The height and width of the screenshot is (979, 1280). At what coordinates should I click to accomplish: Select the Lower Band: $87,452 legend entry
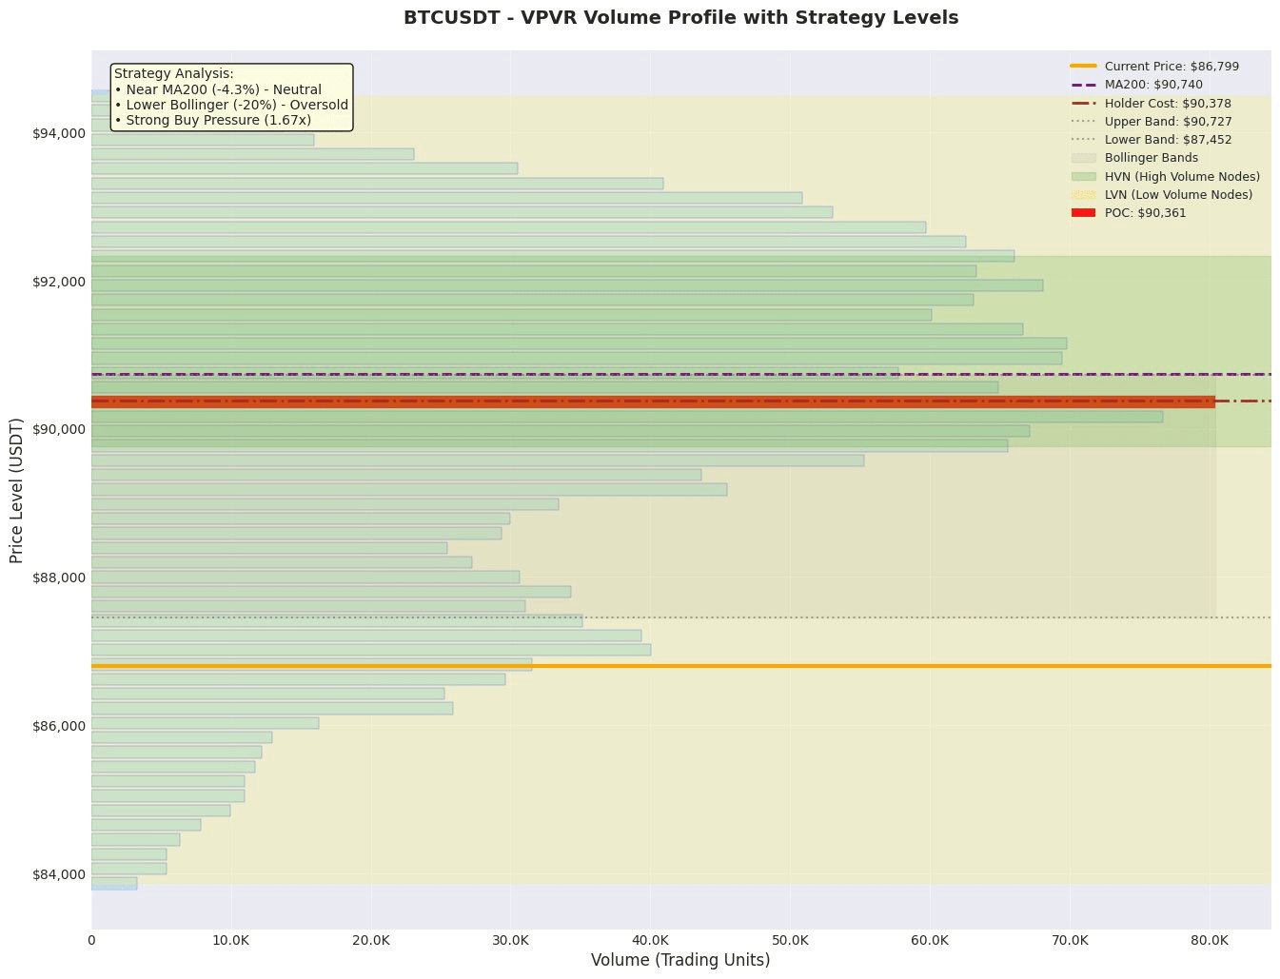(x=1152, y=140)
